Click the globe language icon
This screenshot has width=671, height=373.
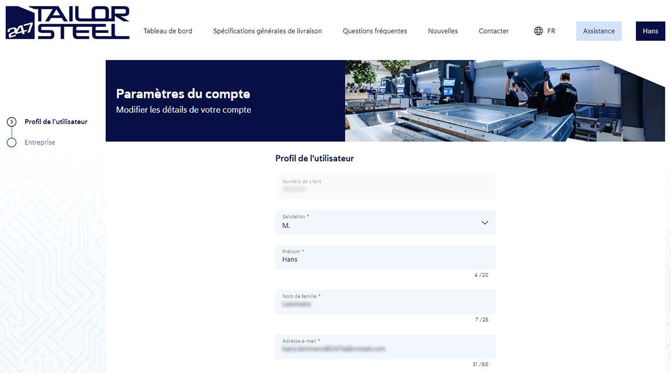538,31
